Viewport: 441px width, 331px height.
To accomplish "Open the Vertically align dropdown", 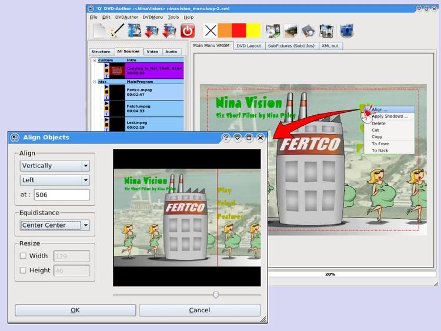I will pyautogui.click(x=55, y=166).
